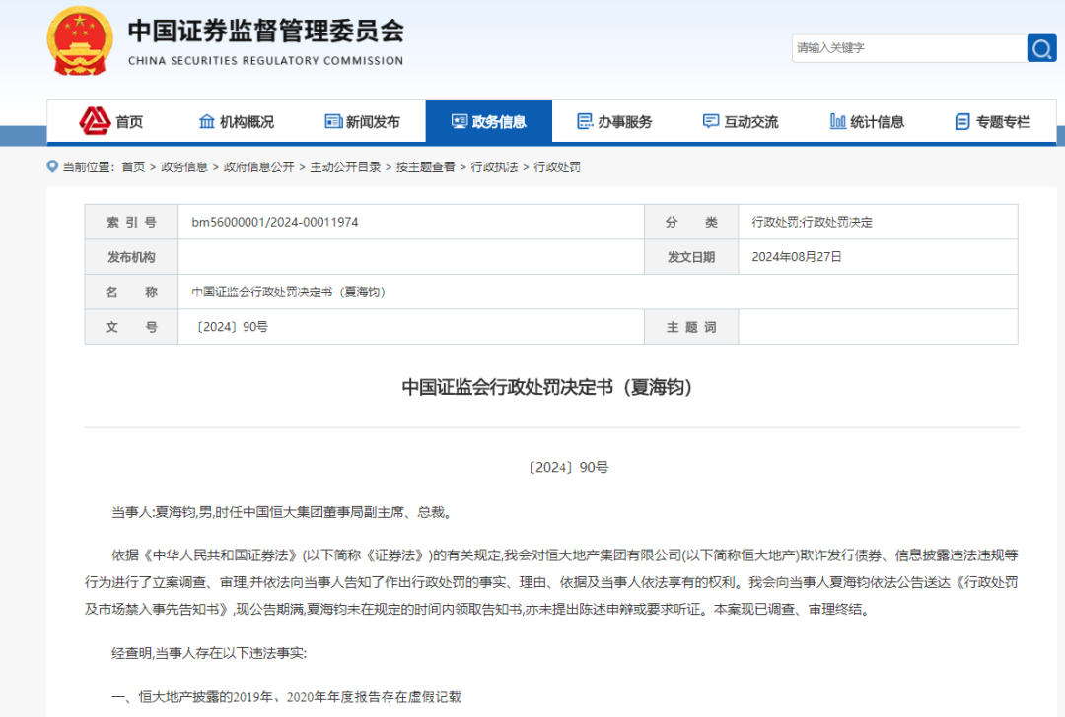Click category value 行政处罚;行政处罚决定

click(x=812, y=222)
